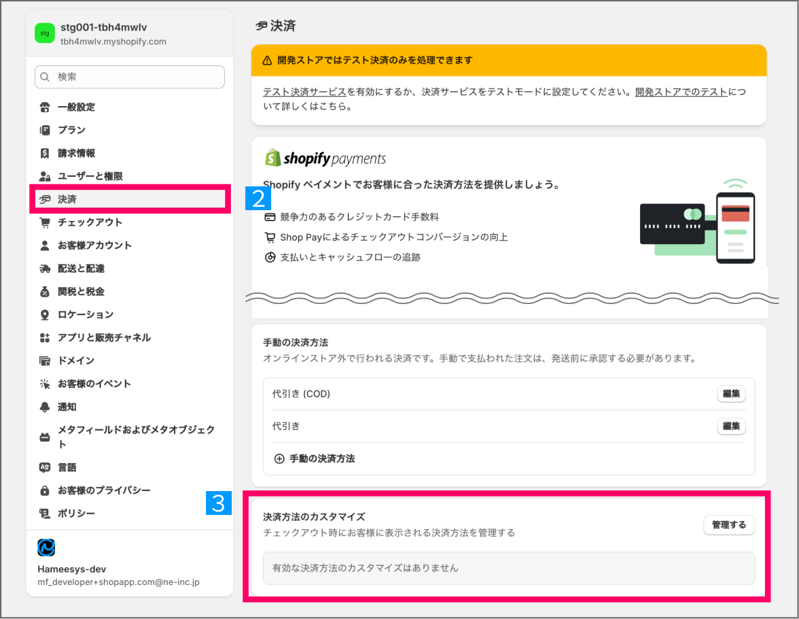Click the お客様のプライバシー lock icon
Viewport: 799px width, 619px height.
coord(45,490)
